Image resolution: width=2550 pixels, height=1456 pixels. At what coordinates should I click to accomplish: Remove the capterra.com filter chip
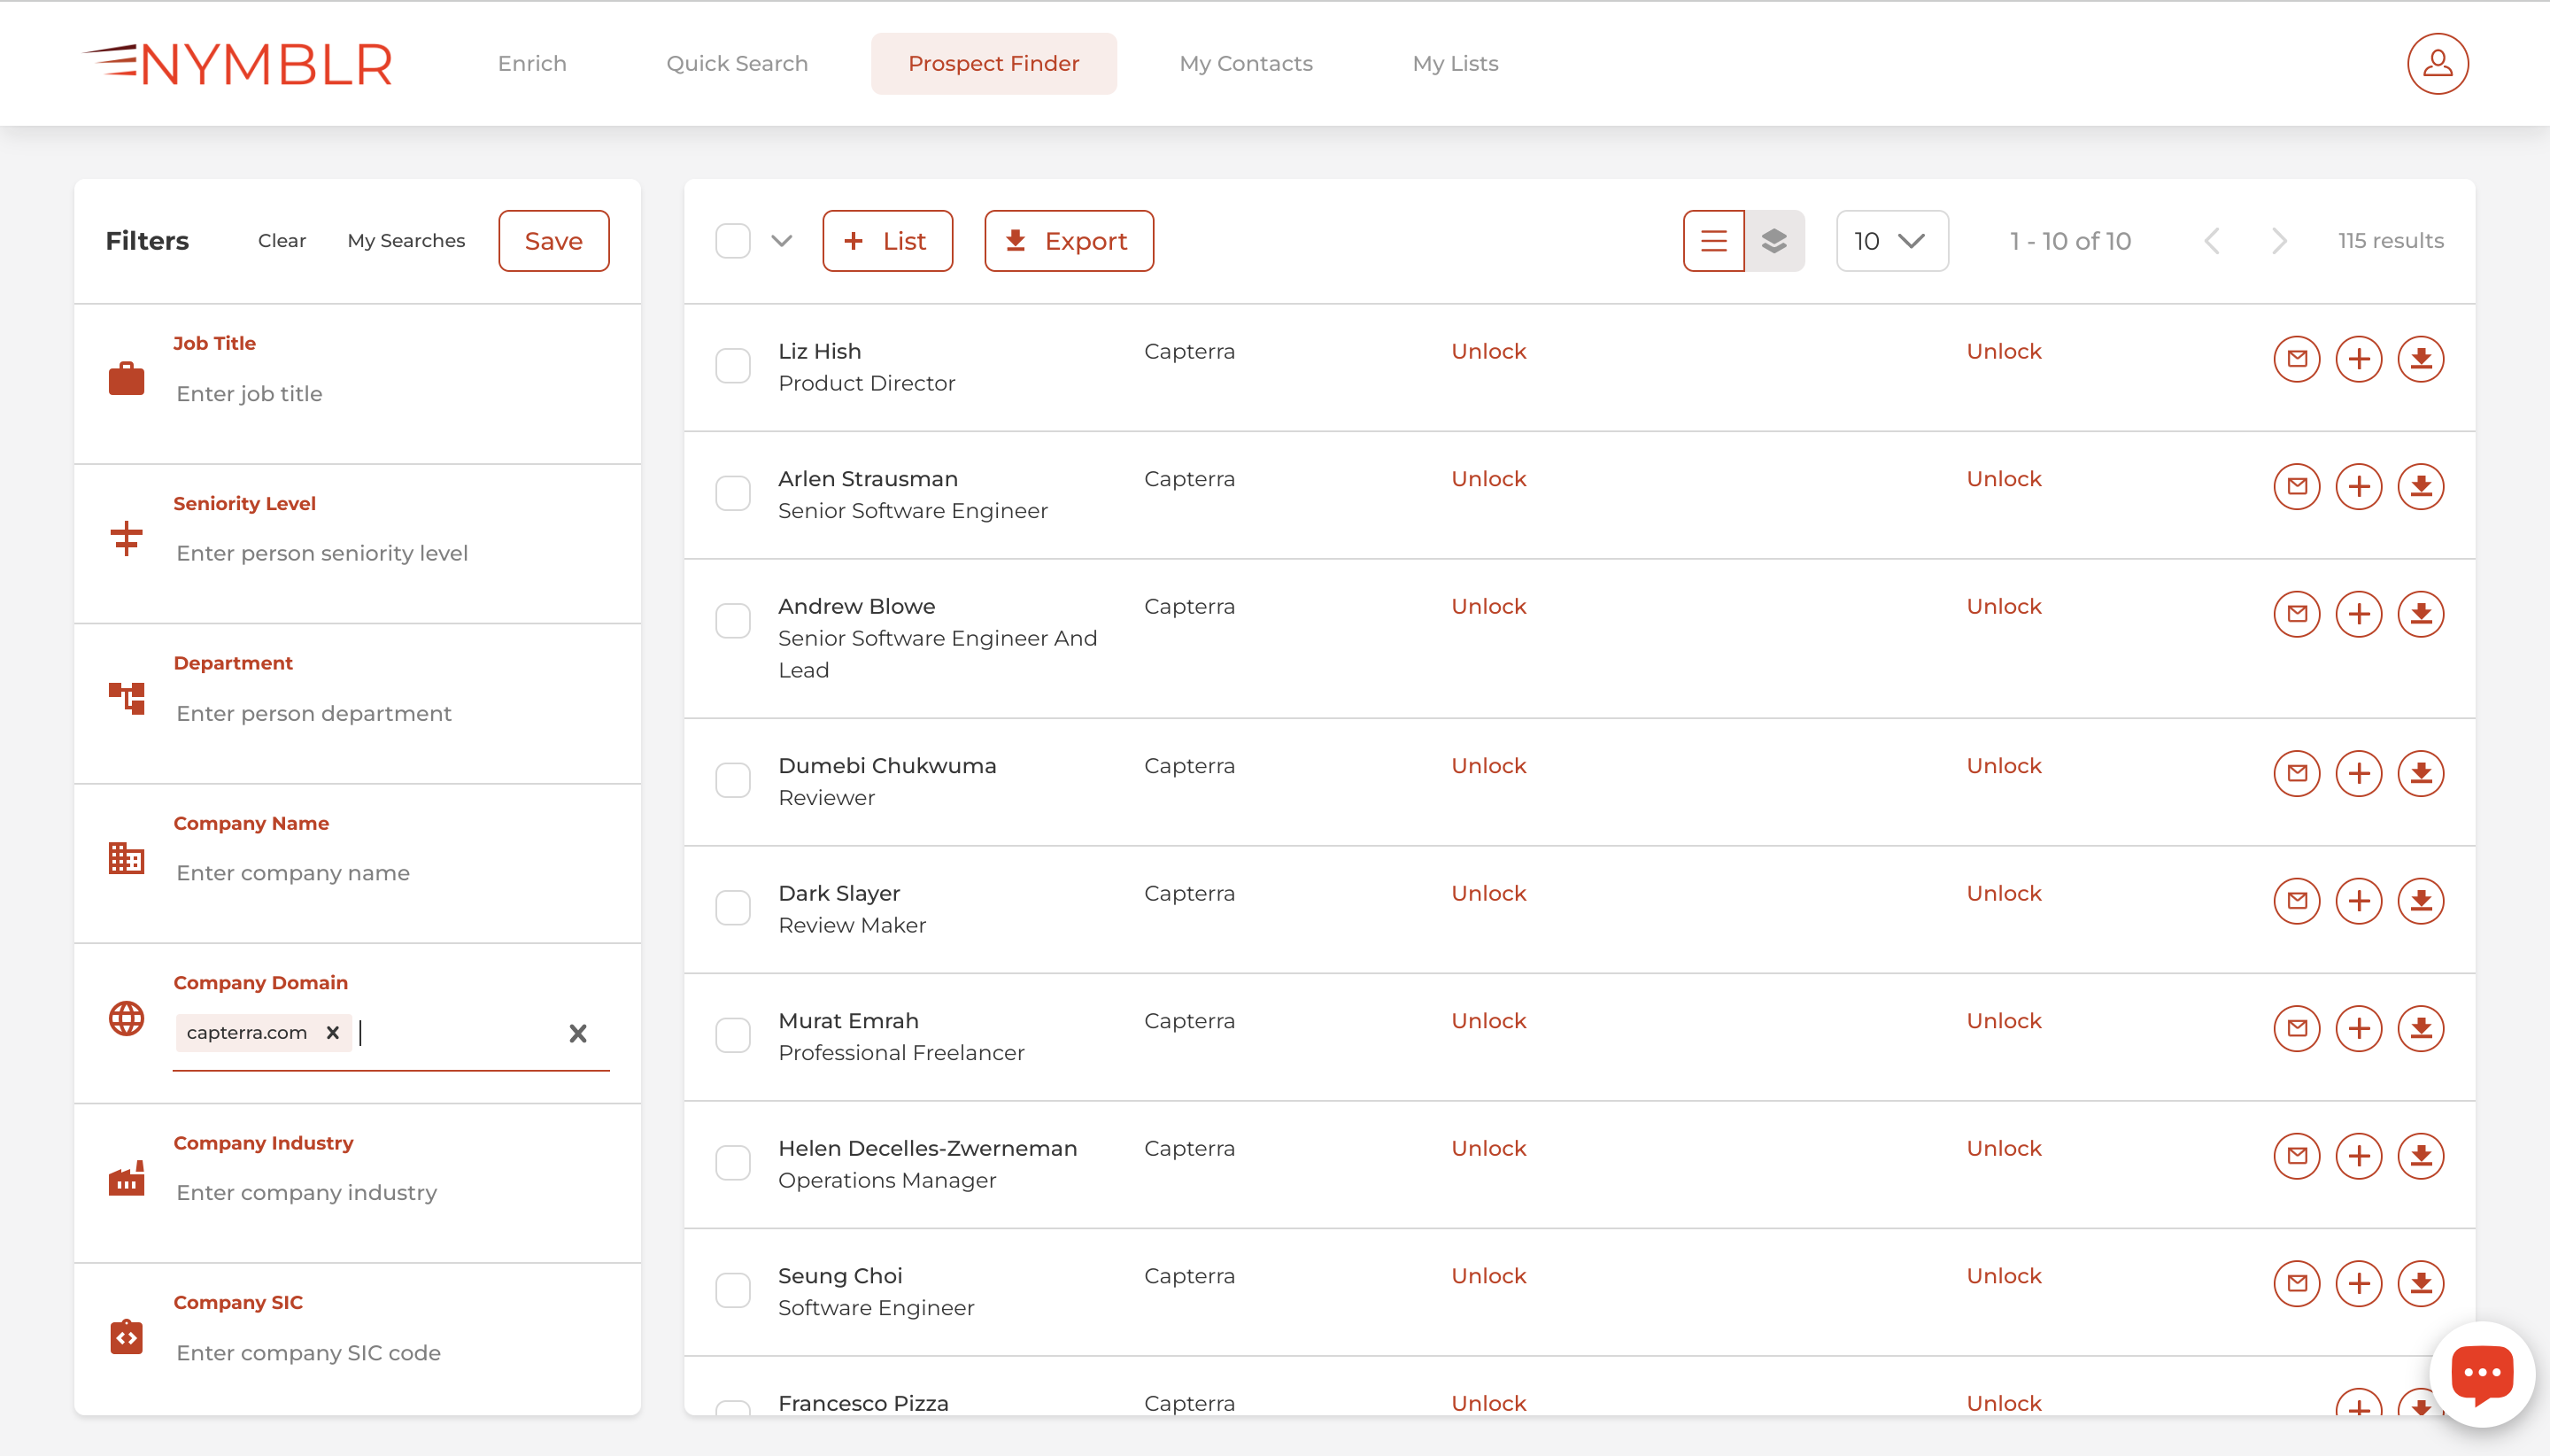coord(332,1032)
